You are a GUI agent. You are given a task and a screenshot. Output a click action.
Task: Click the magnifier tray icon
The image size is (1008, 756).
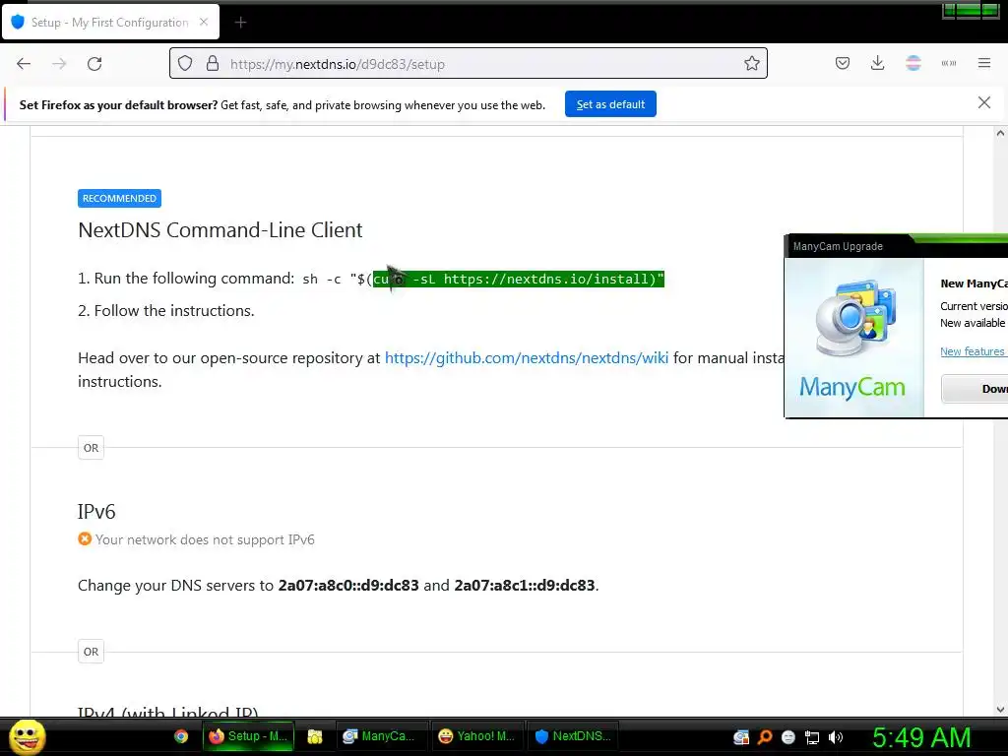[x=765, y=737]
